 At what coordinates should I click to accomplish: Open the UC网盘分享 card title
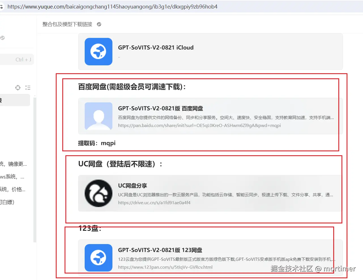[133, 186]
